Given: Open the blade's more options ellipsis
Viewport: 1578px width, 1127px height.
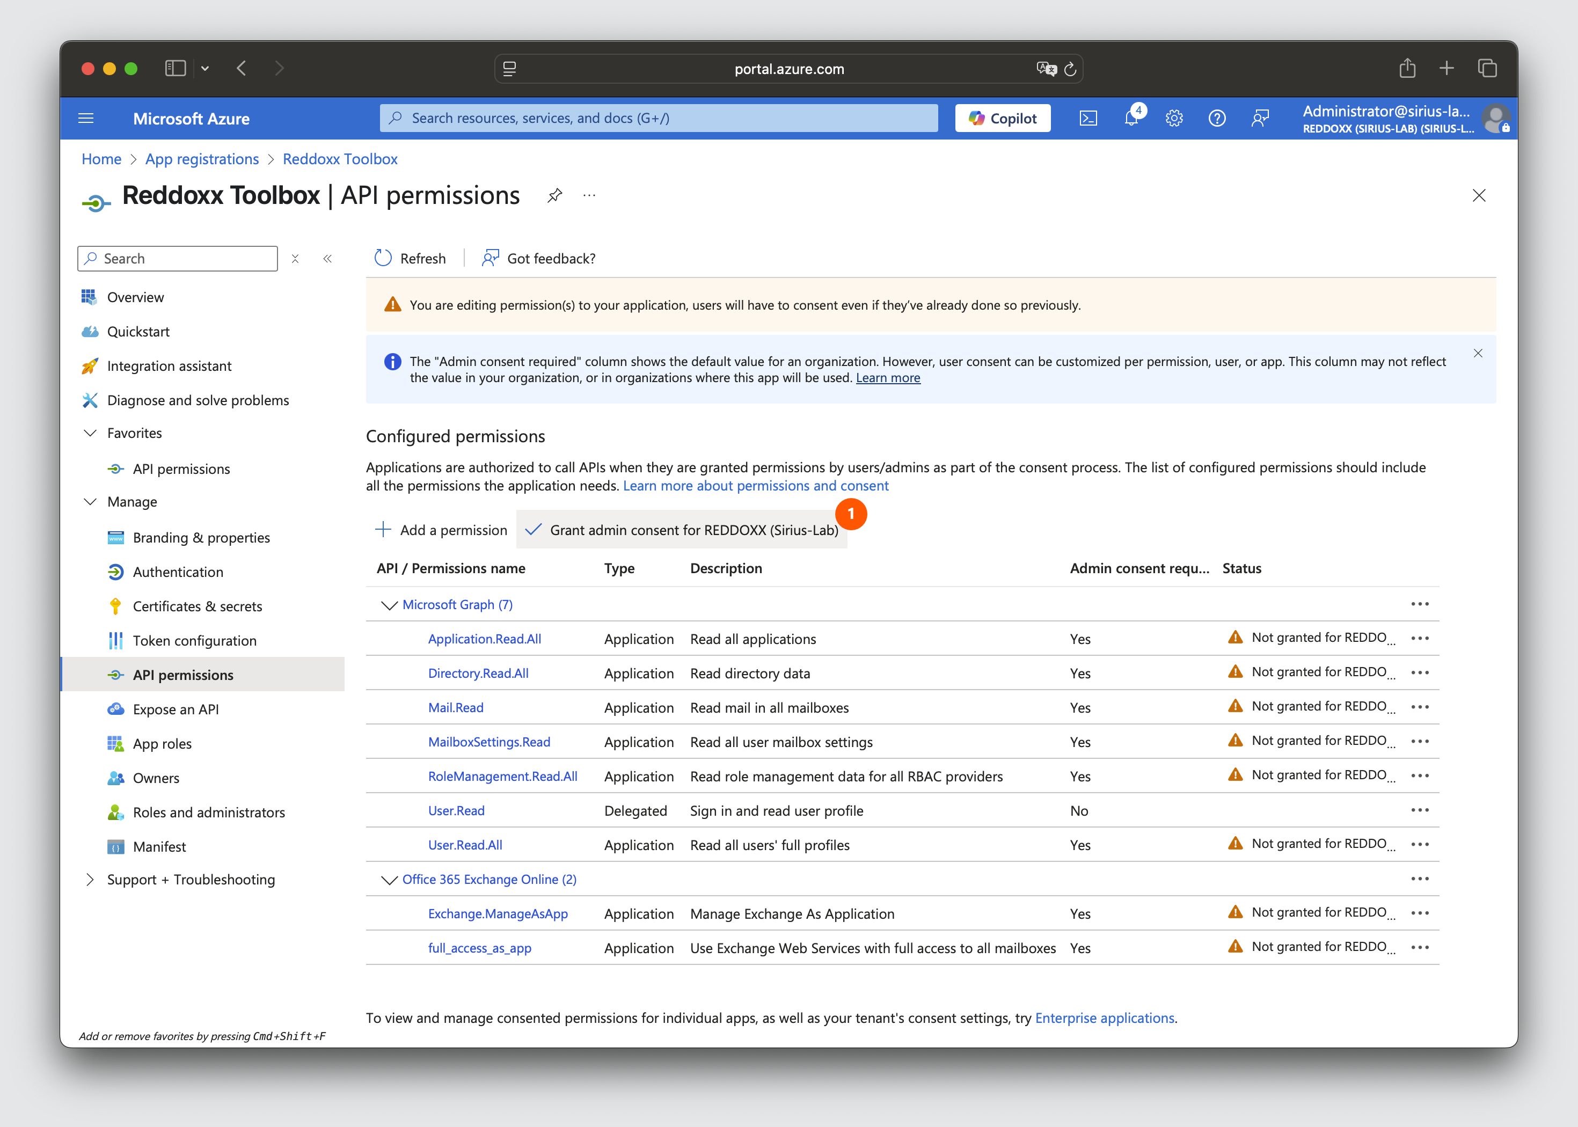Looking at the screenshot, I should 589,196.
